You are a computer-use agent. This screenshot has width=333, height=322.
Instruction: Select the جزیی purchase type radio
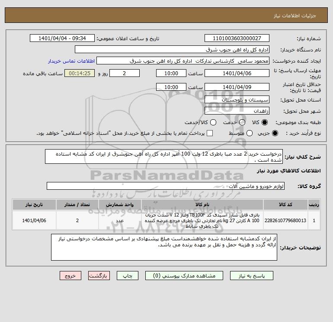275,133
